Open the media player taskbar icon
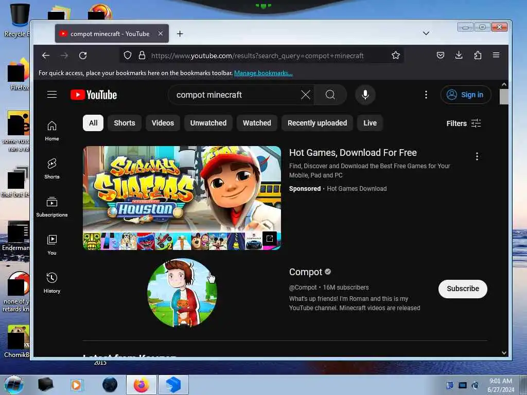Screen dimensions: 527x395 click(x=76, y=385)
